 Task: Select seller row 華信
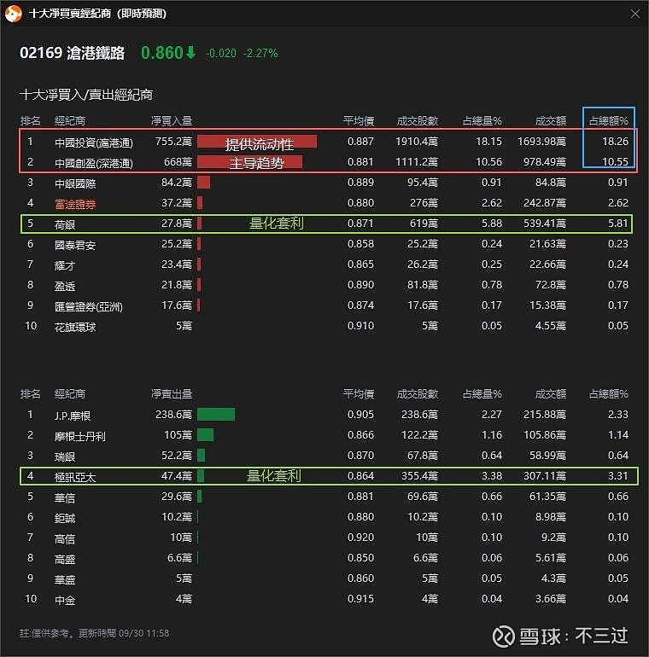pos(324,497)
